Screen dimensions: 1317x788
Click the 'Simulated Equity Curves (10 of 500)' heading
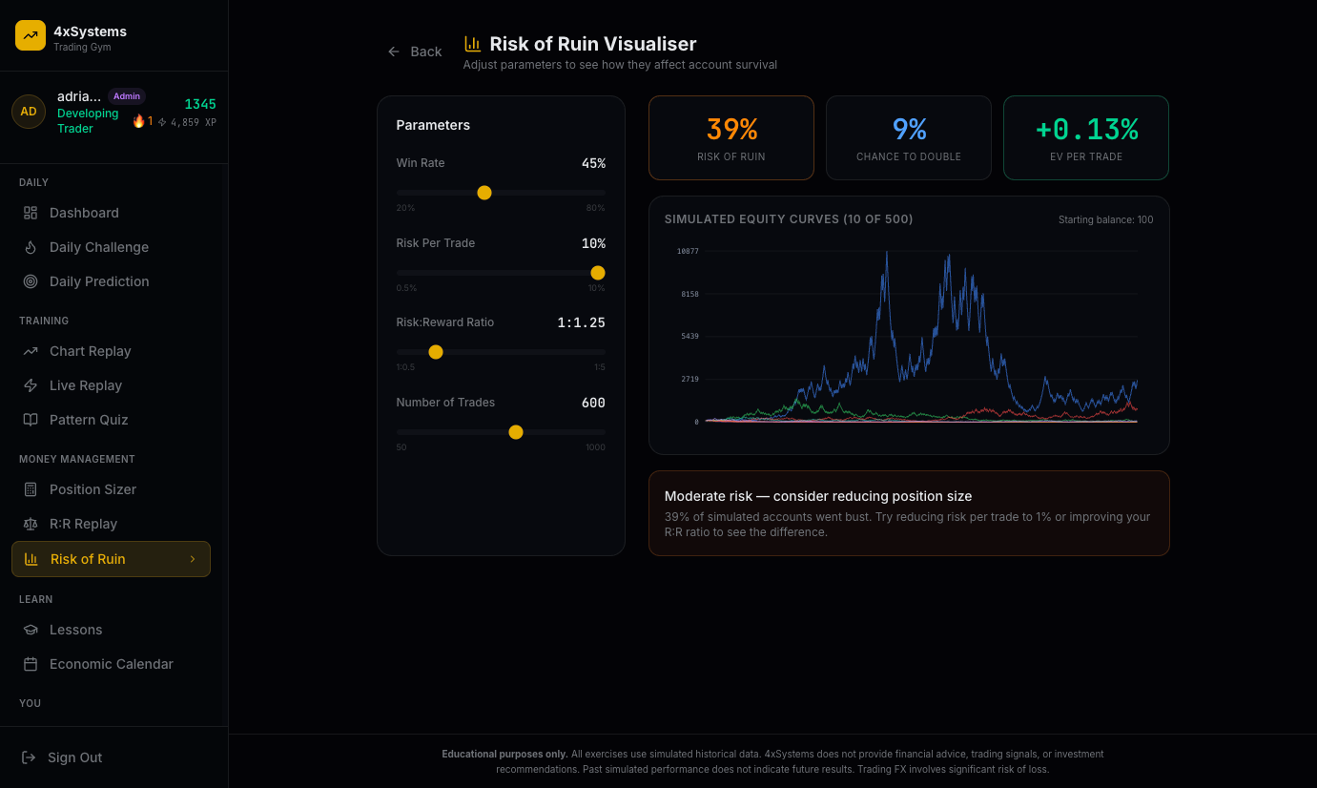[x=789, y=219]
